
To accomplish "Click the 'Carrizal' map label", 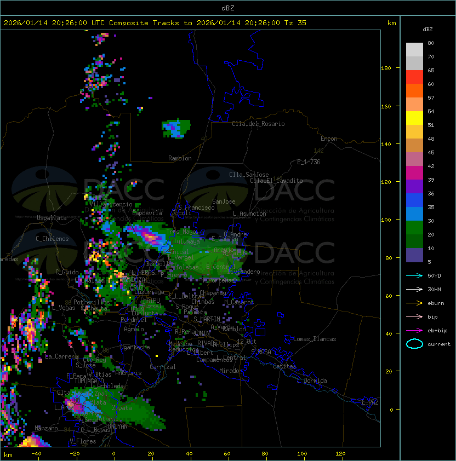I will pos(163,367).
